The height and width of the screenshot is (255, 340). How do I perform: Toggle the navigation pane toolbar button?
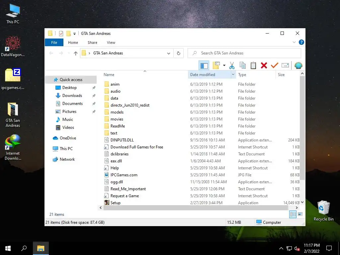click(x=204, y=65)
